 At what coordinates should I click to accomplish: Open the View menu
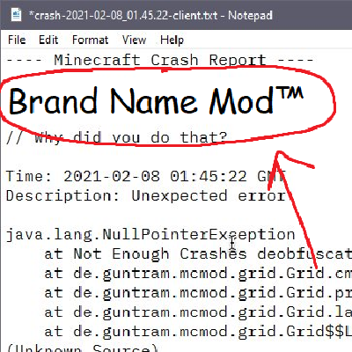(x=134, y=40)
